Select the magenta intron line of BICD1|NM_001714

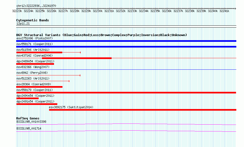tap(126, 131)
